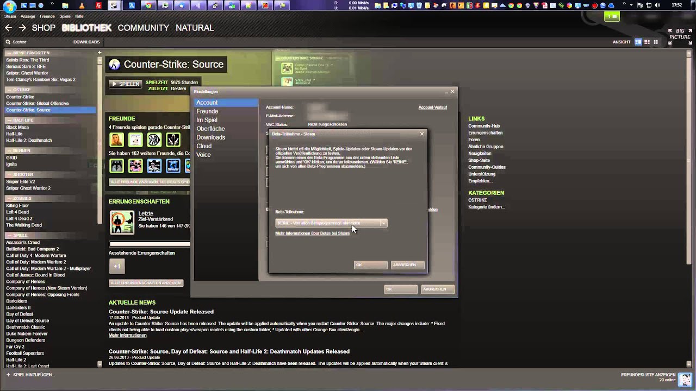Select Left 4 Dead 2 in library
Image resolution: width=696 pixels, height=391 pixels.
[19, 218]
